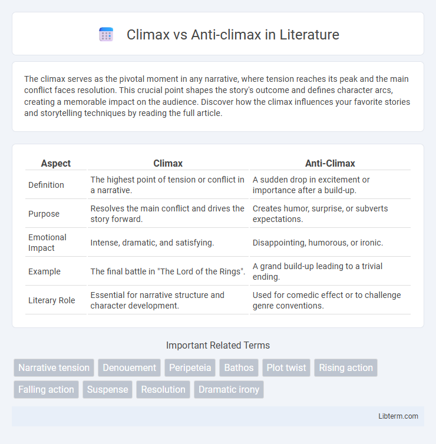
Task: Click cell 'The highest point of tension or conflict'
Action: point(168,185)
